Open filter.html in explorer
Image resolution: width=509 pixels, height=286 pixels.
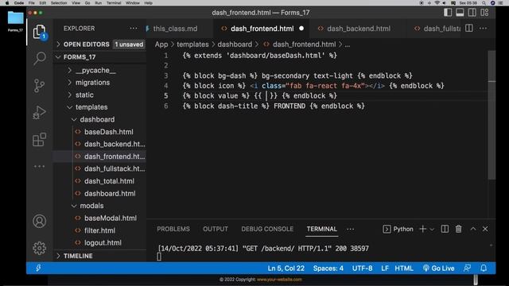pos(99,230)
